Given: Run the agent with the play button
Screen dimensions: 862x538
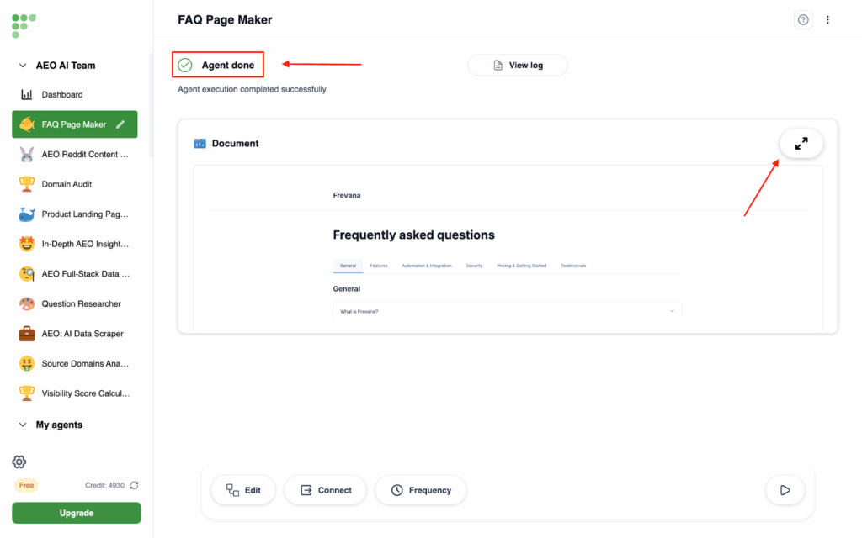Looking at the screenshot, I should [x=785, y=490].
